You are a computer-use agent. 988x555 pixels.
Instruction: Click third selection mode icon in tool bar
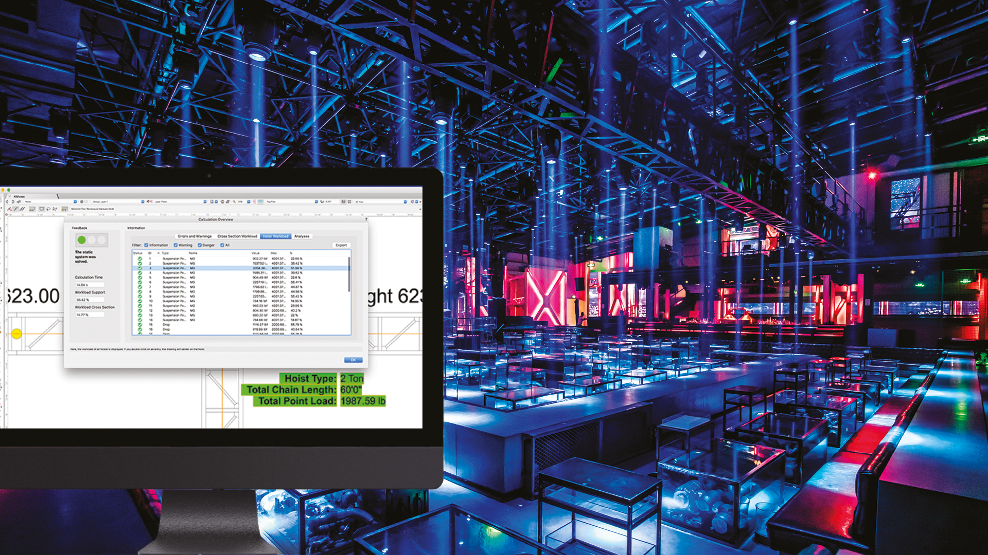(22, 209)
